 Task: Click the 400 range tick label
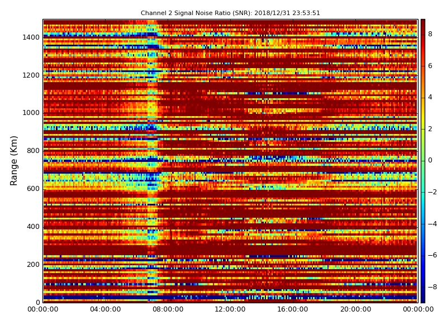click(34, 227)
